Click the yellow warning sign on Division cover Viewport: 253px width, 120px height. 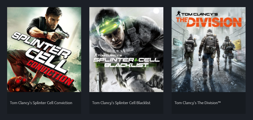click(x=237, y=44)
